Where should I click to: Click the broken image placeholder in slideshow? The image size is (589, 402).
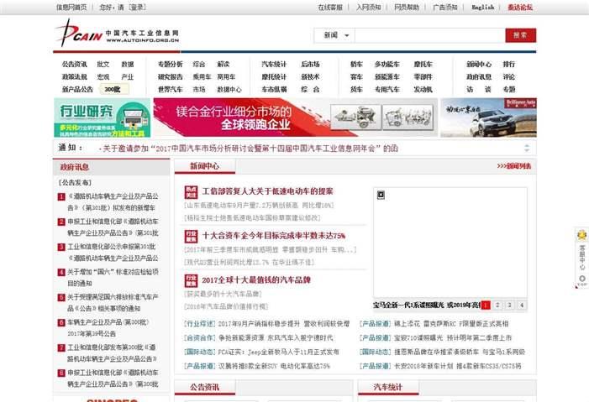click(380, 195)
